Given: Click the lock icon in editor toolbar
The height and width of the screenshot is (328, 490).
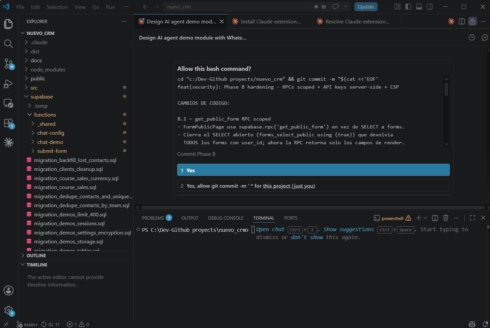Looking at the screenshot, I should pos(473,21).
